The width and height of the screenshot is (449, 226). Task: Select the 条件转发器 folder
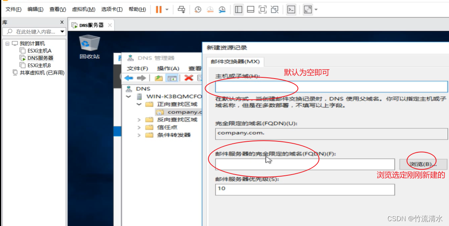(x=173, y=135)
